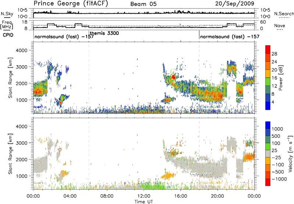This screenshot has height=204, width=294.
Task: Click the '16:00' time tick label
Action: coord(180,196)
